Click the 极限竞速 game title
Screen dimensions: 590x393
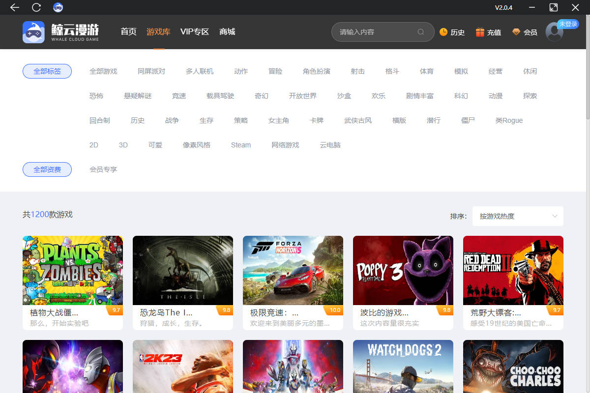[274, 312]
